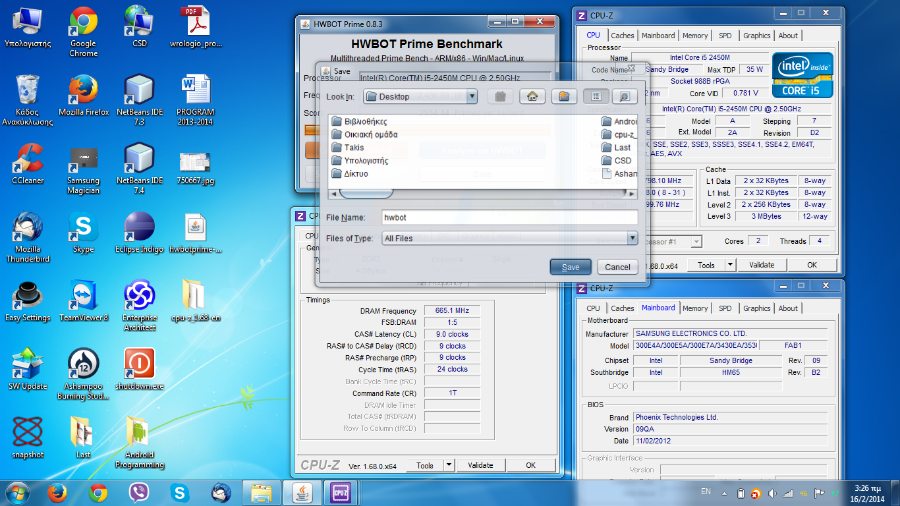Open the Windows Start menu
This screenshot has width=900, height=506.
click(17, 492)
